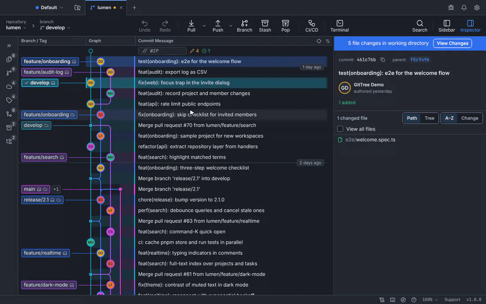Click the help question mark in the status bar

[x=414, y=300]
